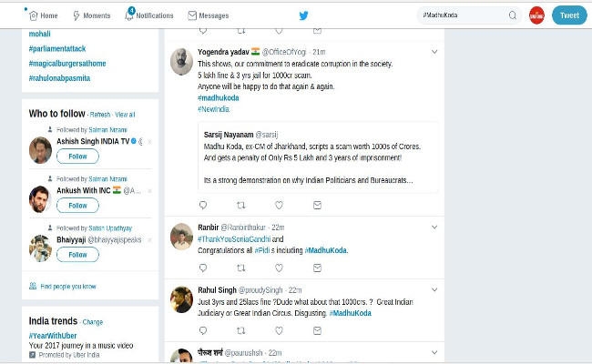Follow Bhaiyyaji account

(x=77, y=255)
